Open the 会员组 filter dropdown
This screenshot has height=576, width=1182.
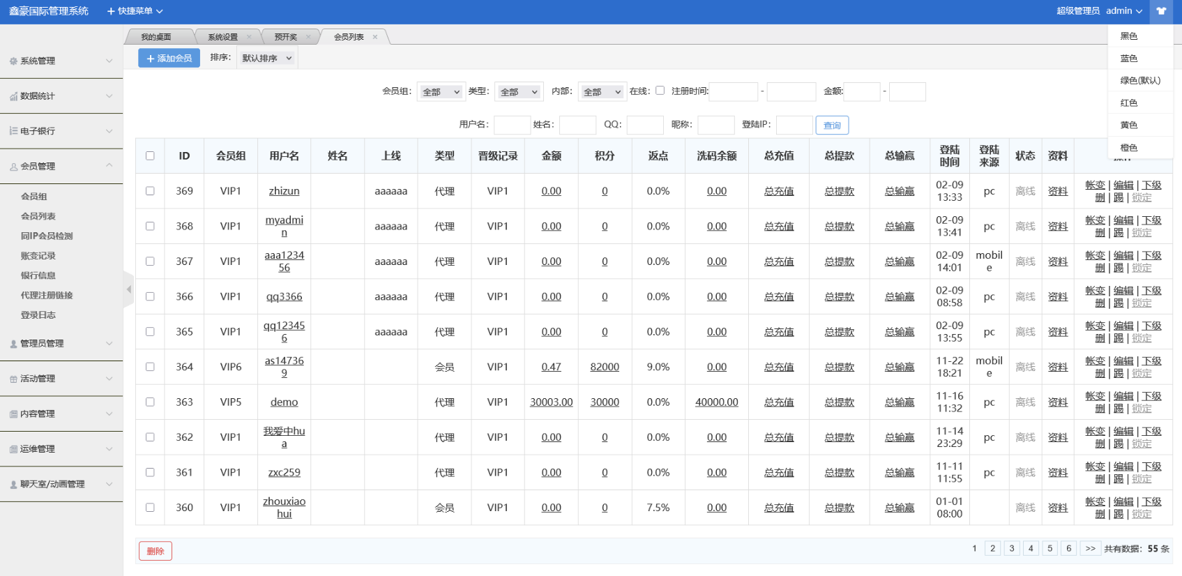pyautogui.click(x=441, y=92)
